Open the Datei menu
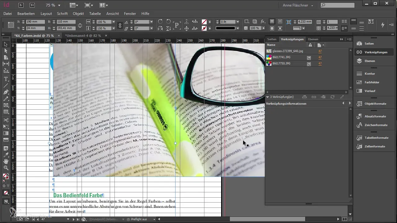 (7, 14)
